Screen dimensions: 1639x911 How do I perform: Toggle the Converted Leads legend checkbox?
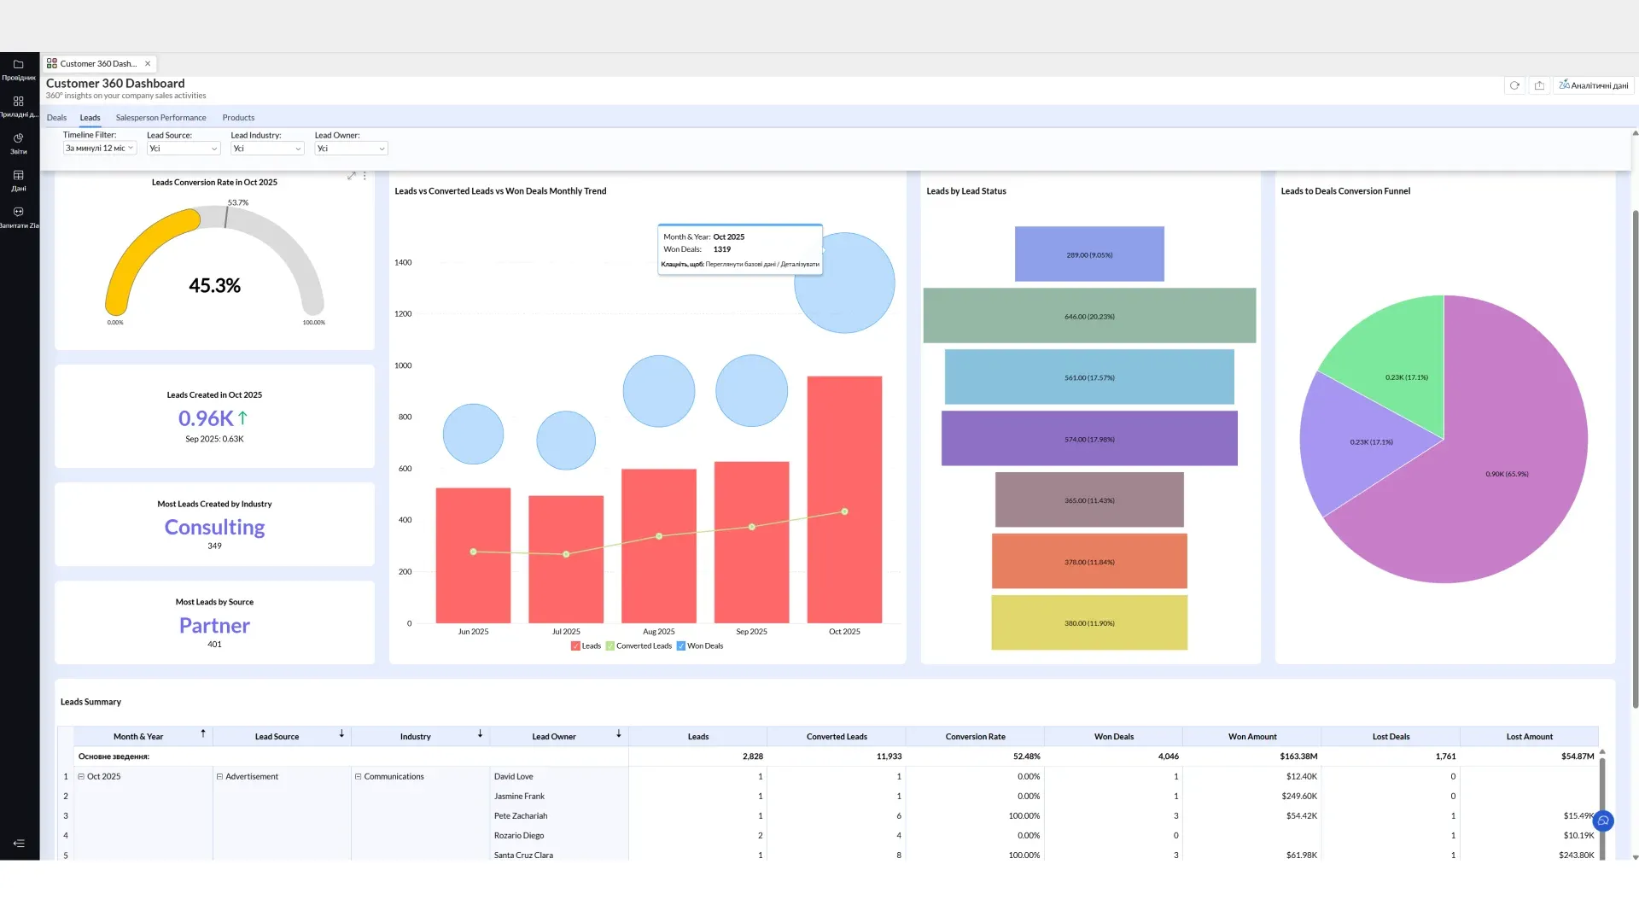pos(610,646)
